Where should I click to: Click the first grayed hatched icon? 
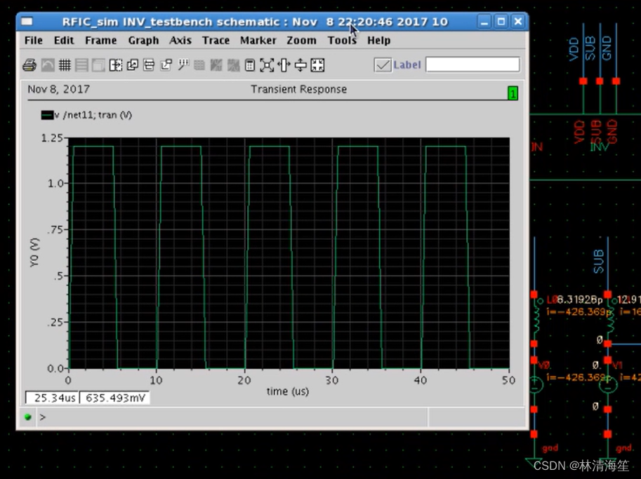click(216, 65)
